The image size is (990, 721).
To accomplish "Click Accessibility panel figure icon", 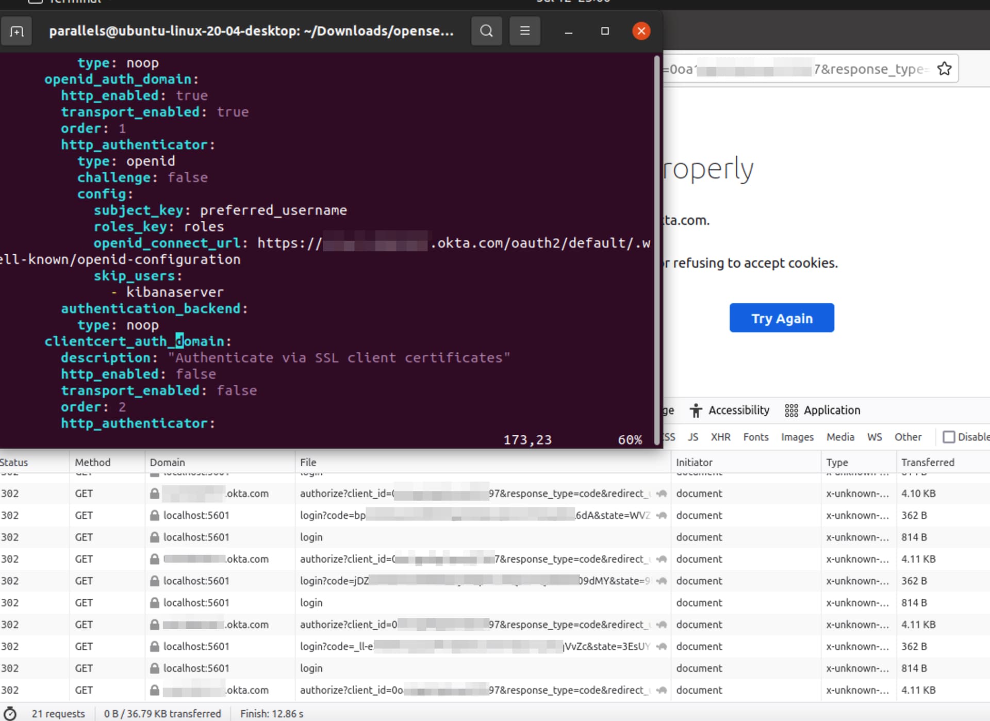I will click(696, 411).
